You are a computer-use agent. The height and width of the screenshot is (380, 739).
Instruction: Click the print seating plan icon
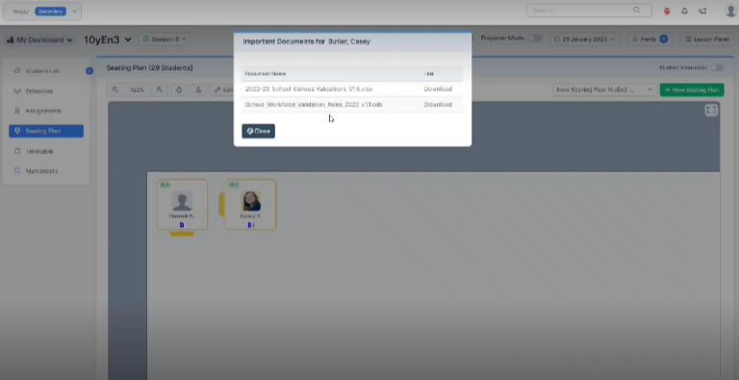pyautogui.click(x=179, y=89)
